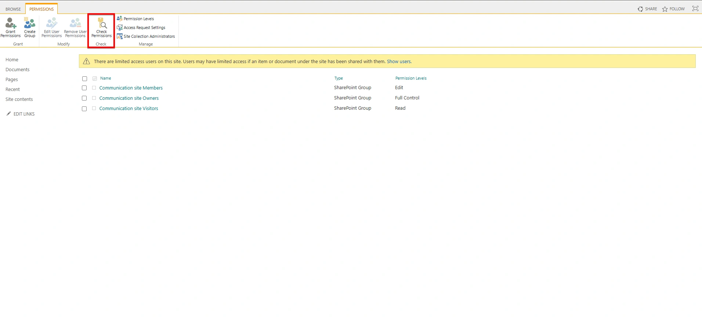Open Documents in left navigation

tap(17, 69)
